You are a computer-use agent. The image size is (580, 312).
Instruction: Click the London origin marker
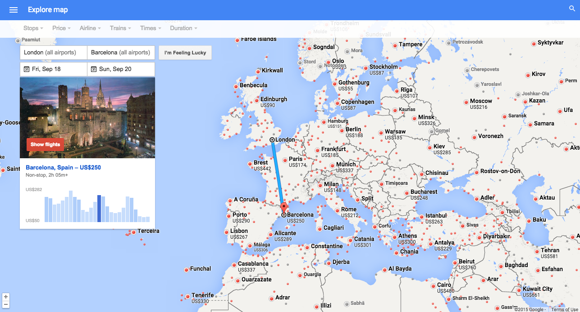272,140
